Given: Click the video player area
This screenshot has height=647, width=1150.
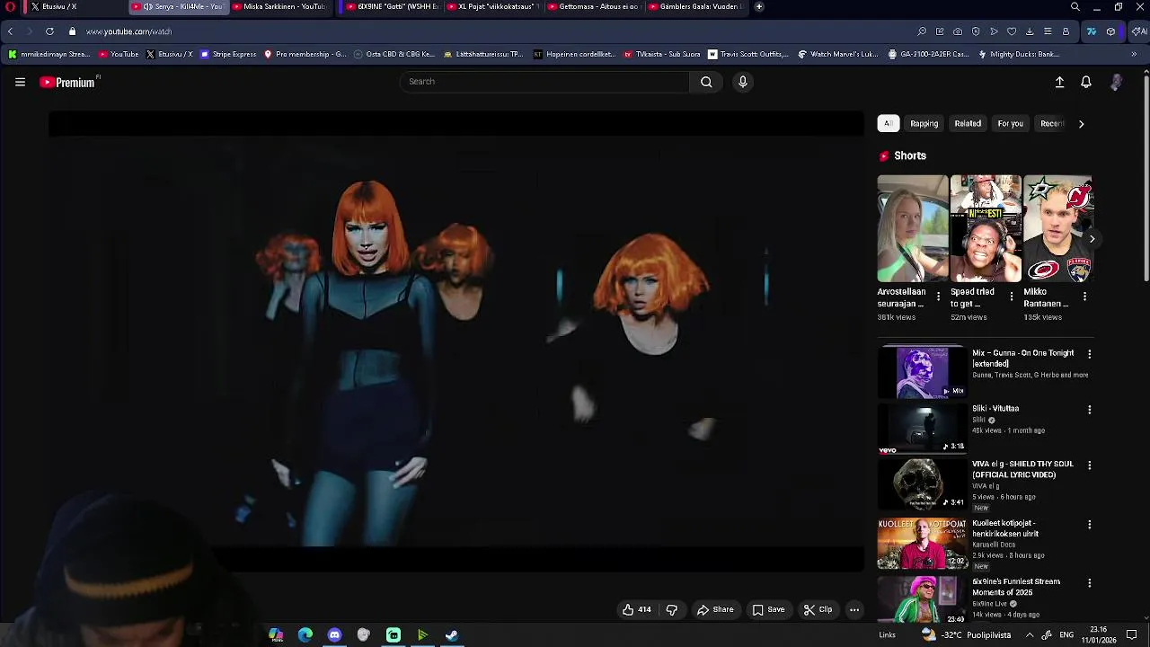Looking at the screenshot, I should pyautogui.click(x=456, y=341).
